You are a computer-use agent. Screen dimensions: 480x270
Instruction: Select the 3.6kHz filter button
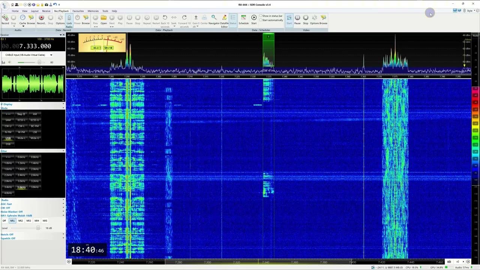coord(21,187)
